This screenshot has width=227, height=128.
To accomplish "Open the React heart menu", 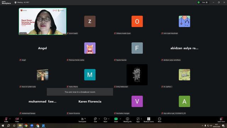I will 105,120.
